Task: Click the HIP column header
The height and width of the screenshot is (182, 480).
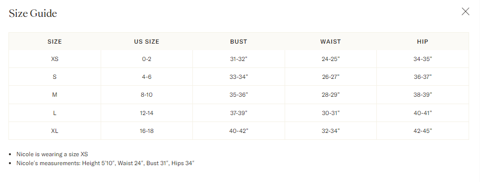Action: pyautogui.click(x=422, y=42)
